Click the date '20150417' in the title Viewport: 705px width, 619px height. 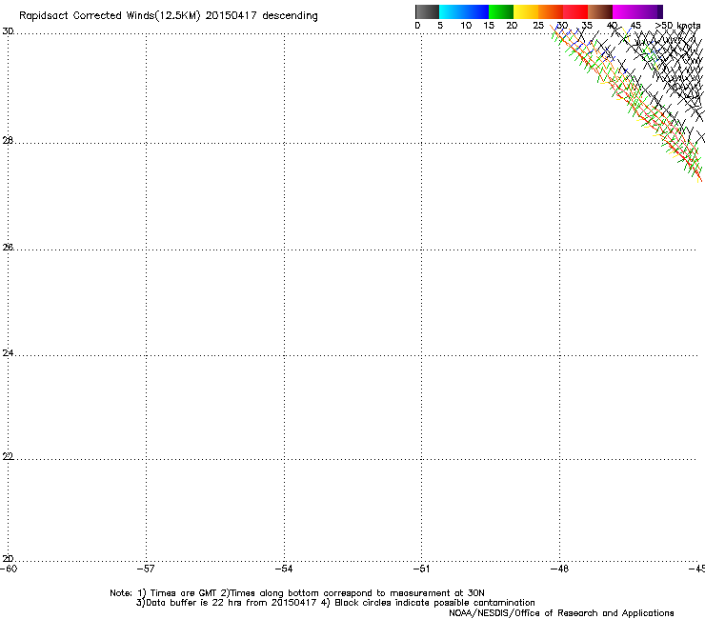point(231,16)
